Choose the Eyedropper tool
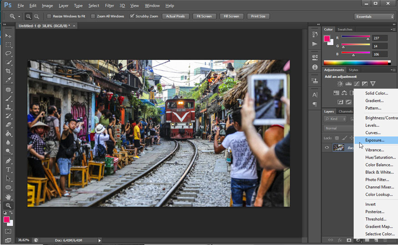The image size is (398, 245). coord(8,80)
